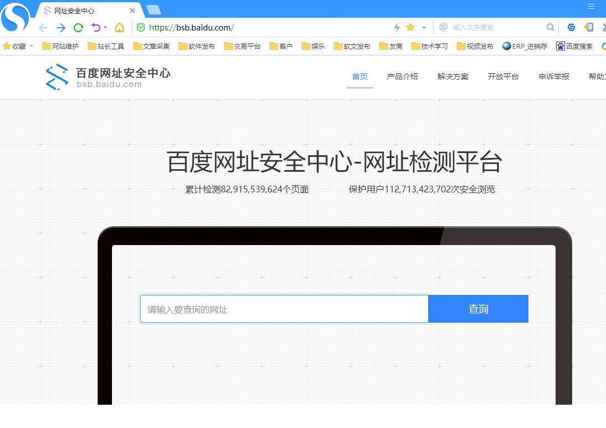Open the 申诉举报 link
Viewport: 606px width, 428px height.
553,77
